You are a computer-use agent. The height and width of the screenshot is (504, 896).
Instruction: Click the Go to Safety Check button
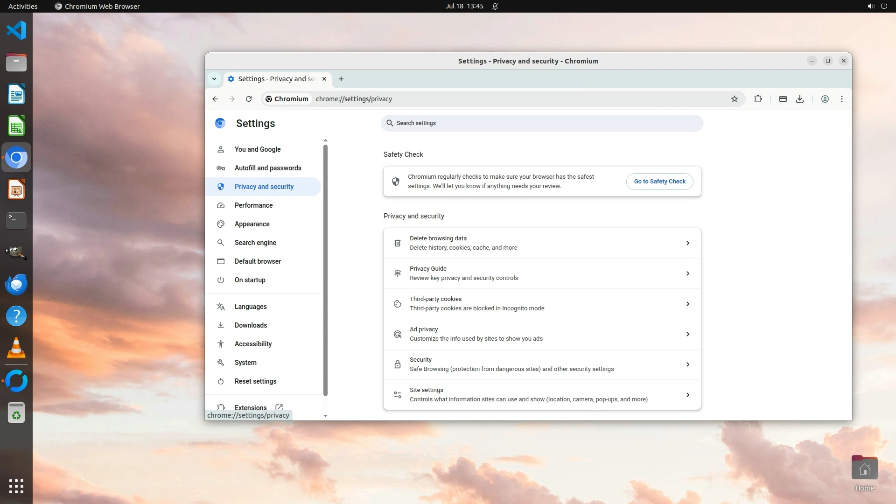(x=659, y=182)
